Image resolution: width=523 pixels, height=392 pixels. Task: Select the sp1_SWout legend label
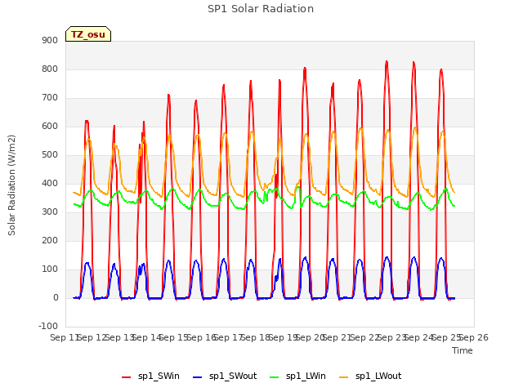click(x=233, y=376)
